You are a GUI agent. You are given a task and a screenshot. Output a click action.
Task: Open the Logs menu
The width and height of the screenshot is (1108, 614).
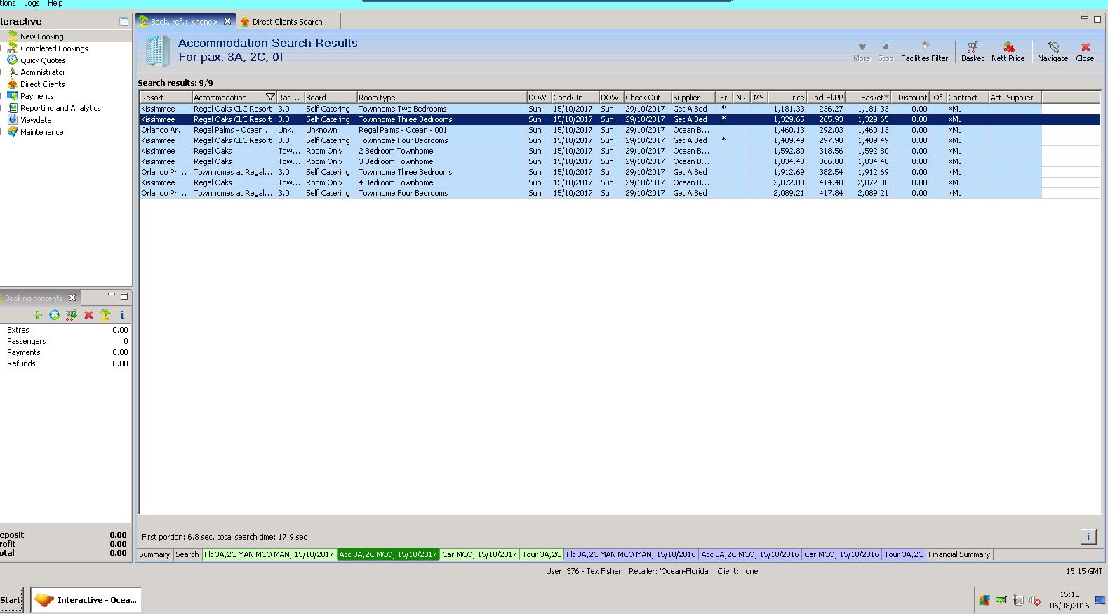pyautogui.click(x=32, y=4)
